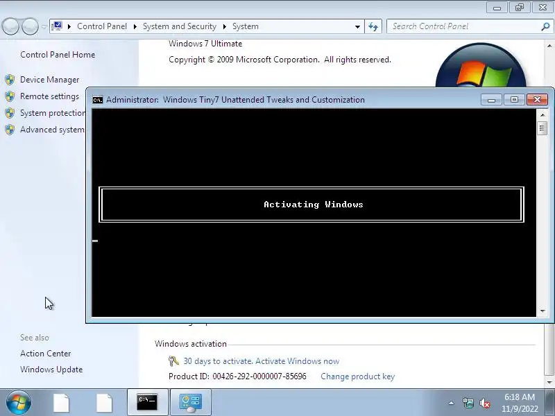This screenshot has height=416, width=555.
Task: Click the keys icon beside activation
Action: pos(173,361)
